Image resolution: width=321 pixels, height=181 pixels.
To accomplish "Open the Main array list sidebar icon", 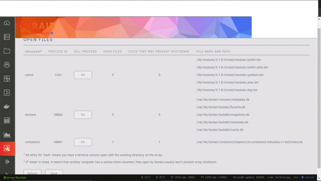I will (7, 37).
